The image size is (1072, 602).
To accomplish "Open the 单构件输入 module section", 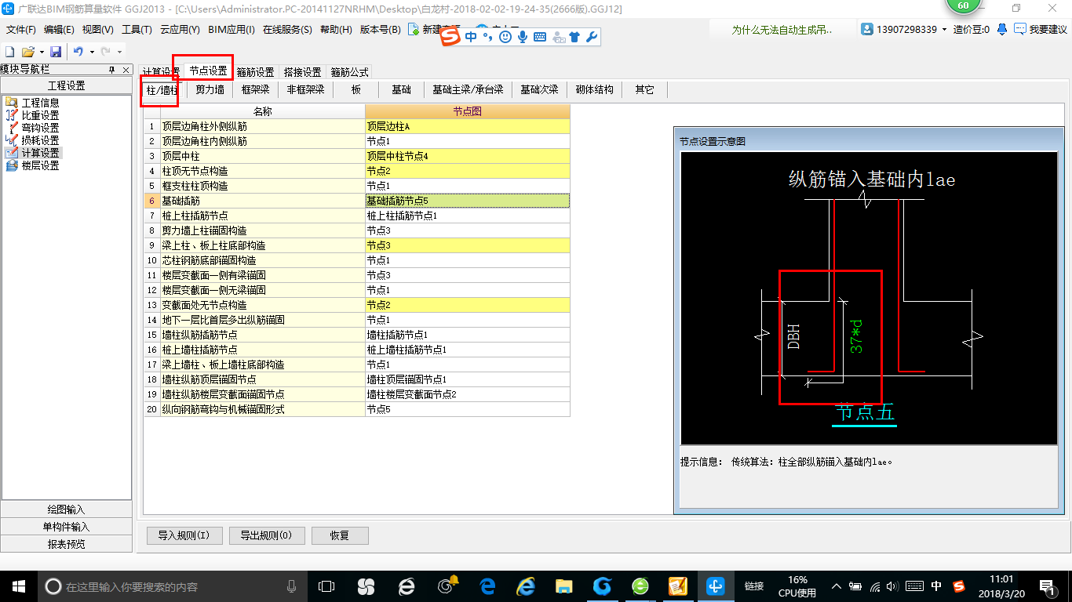I will (66, 527).
